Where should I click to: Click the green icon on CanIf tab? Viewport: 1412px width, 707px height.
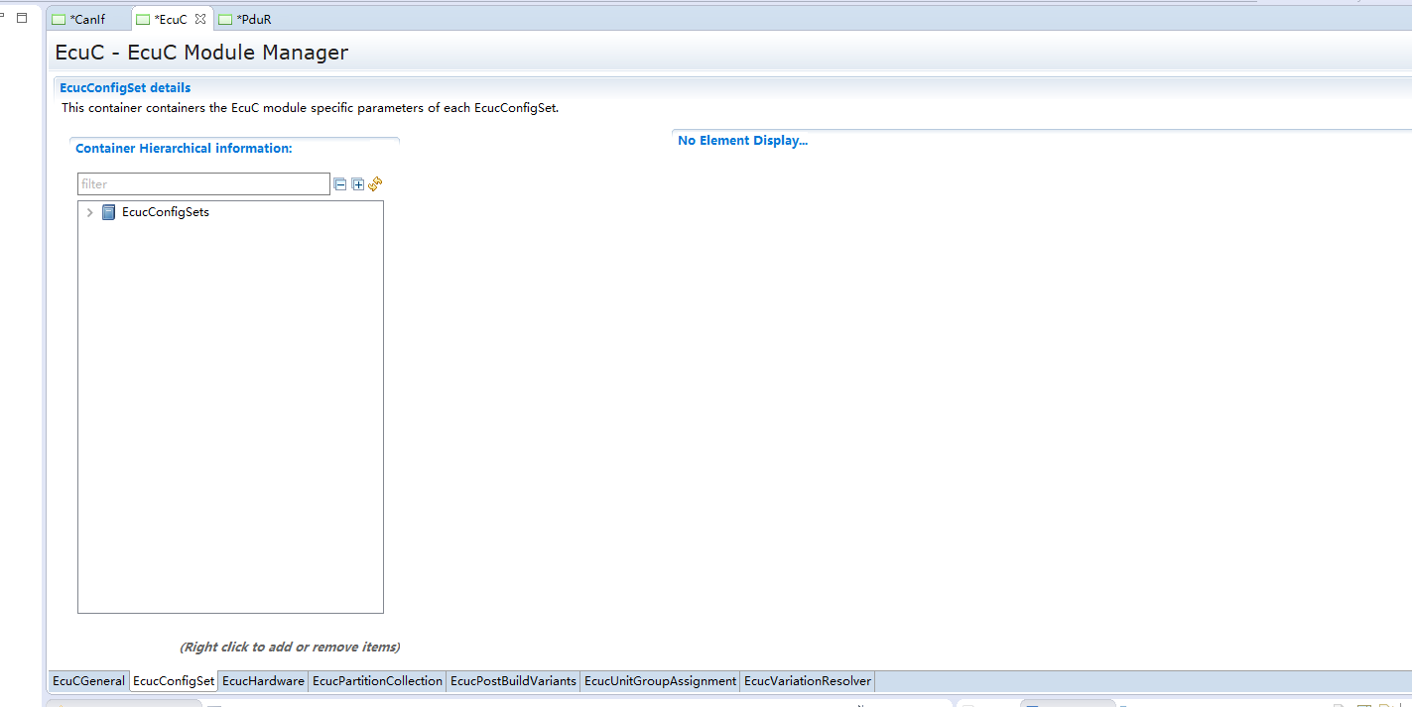(x=59, y=20)
